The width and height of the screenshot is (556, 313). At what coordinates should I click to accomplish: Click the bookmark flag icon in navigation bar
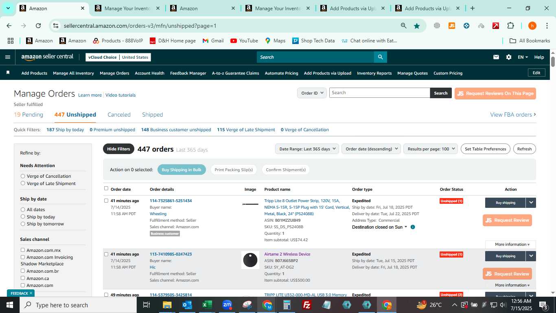pos(8,73)
